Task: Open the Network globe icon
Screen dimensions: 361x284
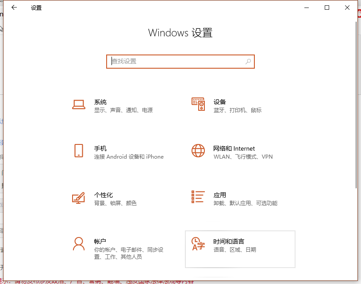Action: pyautogui.click(x=198, y=151)
